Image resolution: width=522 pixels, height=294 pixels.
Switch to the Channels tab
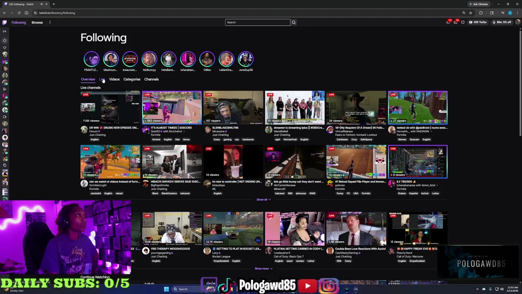click(x=151, y=79)
